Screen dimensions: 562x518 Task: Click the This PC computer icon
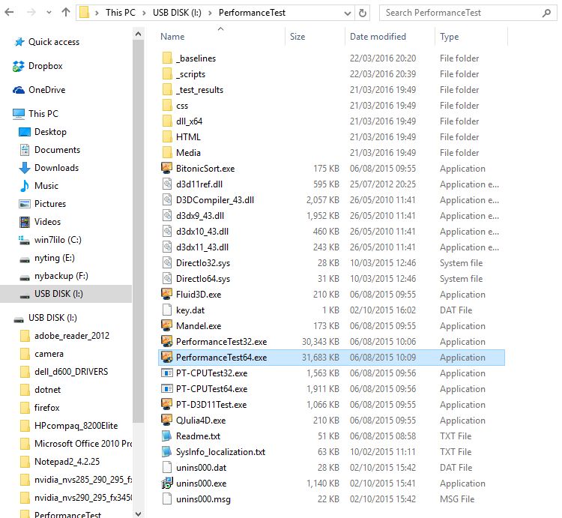pos(19,114)
